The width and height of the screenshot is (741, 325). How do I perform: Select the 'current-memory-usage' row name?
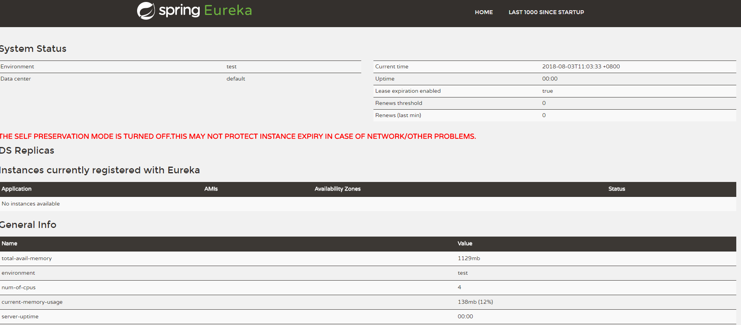point(32,302)
